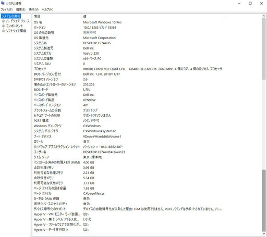Click the vertical scrollbar thumb
Viewport: 267px width, 237px height.
point(264,48)
